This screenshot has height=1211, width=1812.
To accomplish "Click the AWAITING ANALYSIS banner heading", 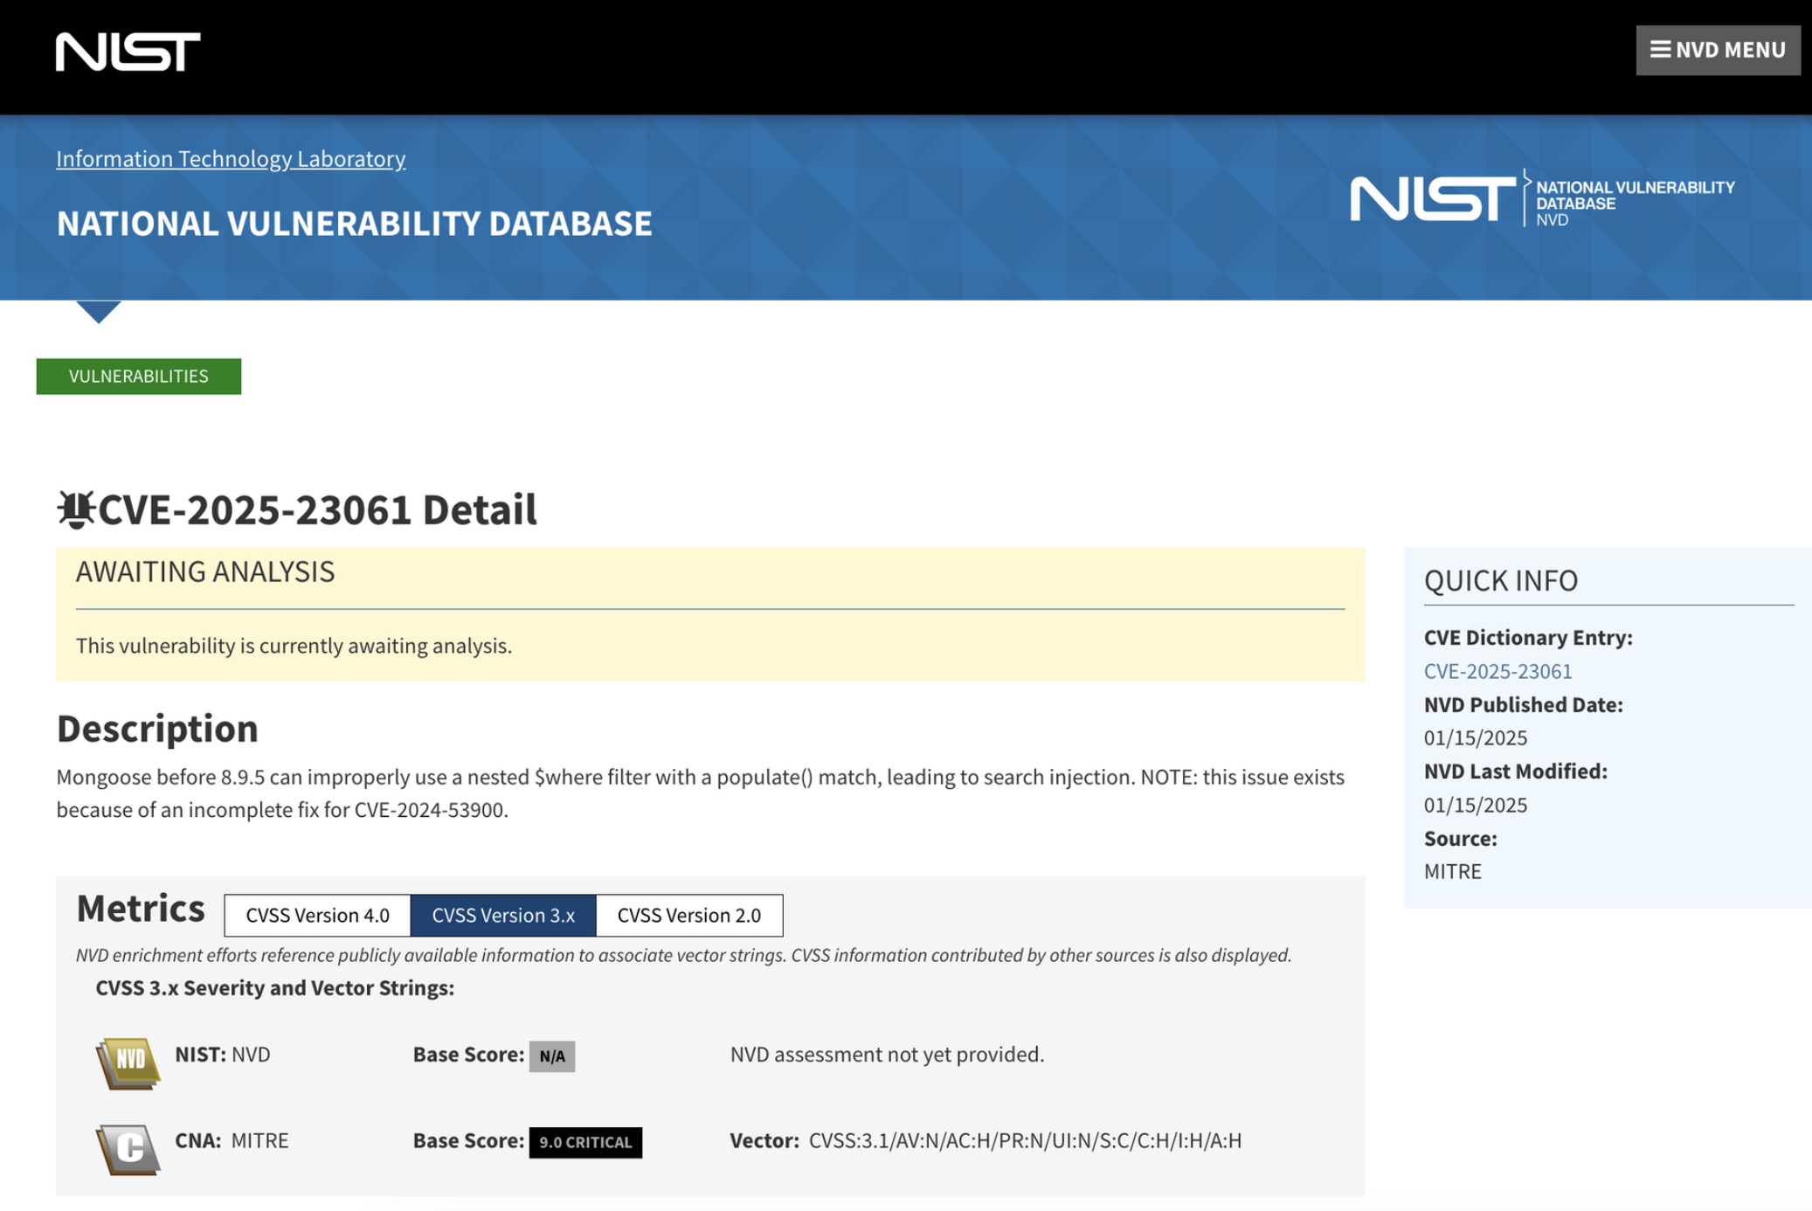I will tap(205, 571).
